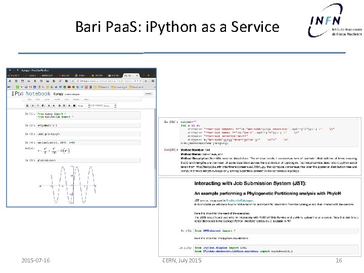Click the Firefox downloads arrow icon
The height and width of the screenshot is (273, 364).
(35, 81)
